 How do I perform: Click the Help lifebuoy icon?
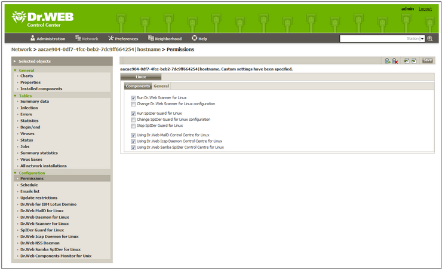194,38
